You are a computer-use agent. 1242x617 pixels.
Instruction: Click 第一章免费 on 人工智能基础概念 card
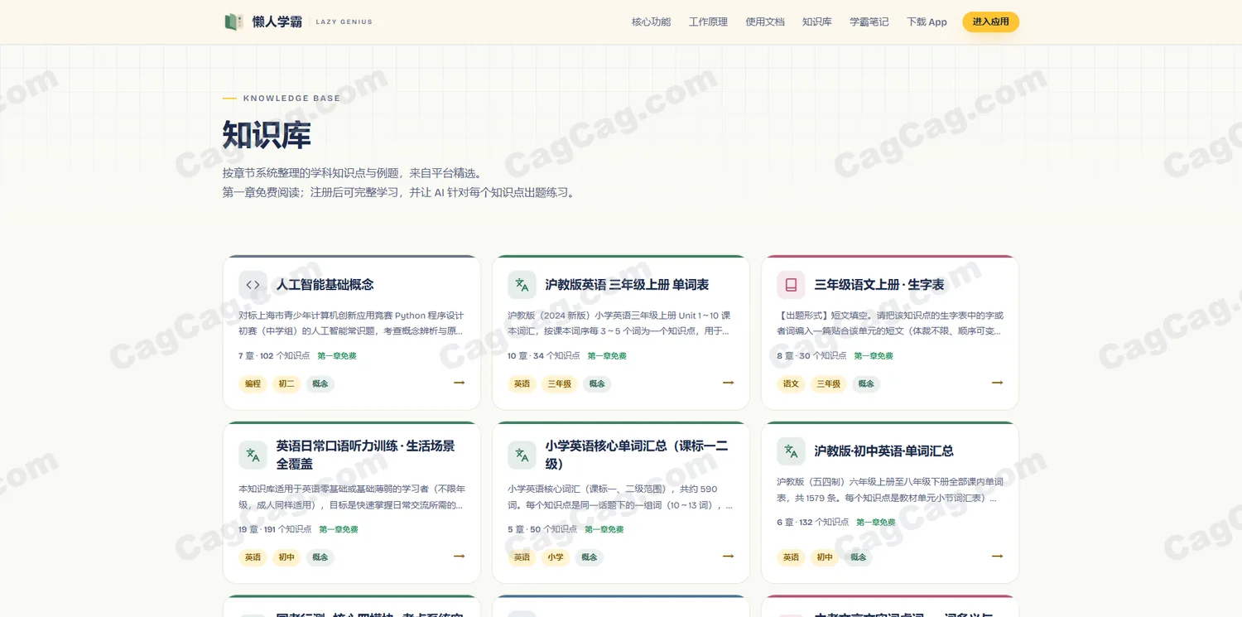(337, 356)
